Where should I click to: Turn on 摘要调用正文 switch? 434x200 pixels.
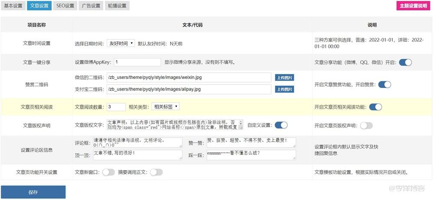(156, 172)
